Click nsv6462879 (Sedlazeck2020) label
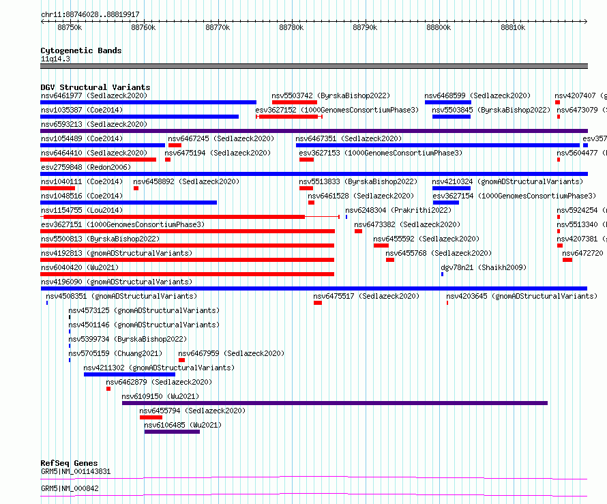Image resolution: width=607 pixels, height=504 pixels. coord(159,382)
